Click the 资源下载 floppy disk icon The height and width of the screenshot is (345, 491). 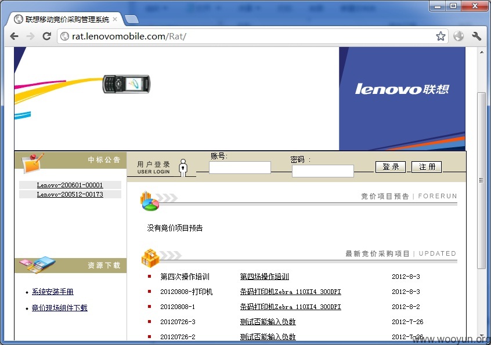point(37,264)
